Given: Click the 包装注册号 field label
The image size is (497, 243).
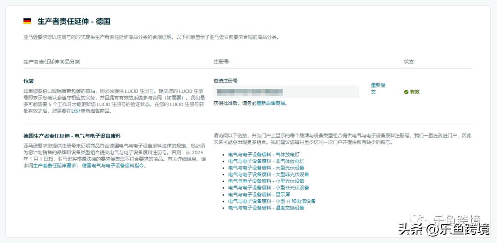Looking at the screenshot, I should point(225,81).
